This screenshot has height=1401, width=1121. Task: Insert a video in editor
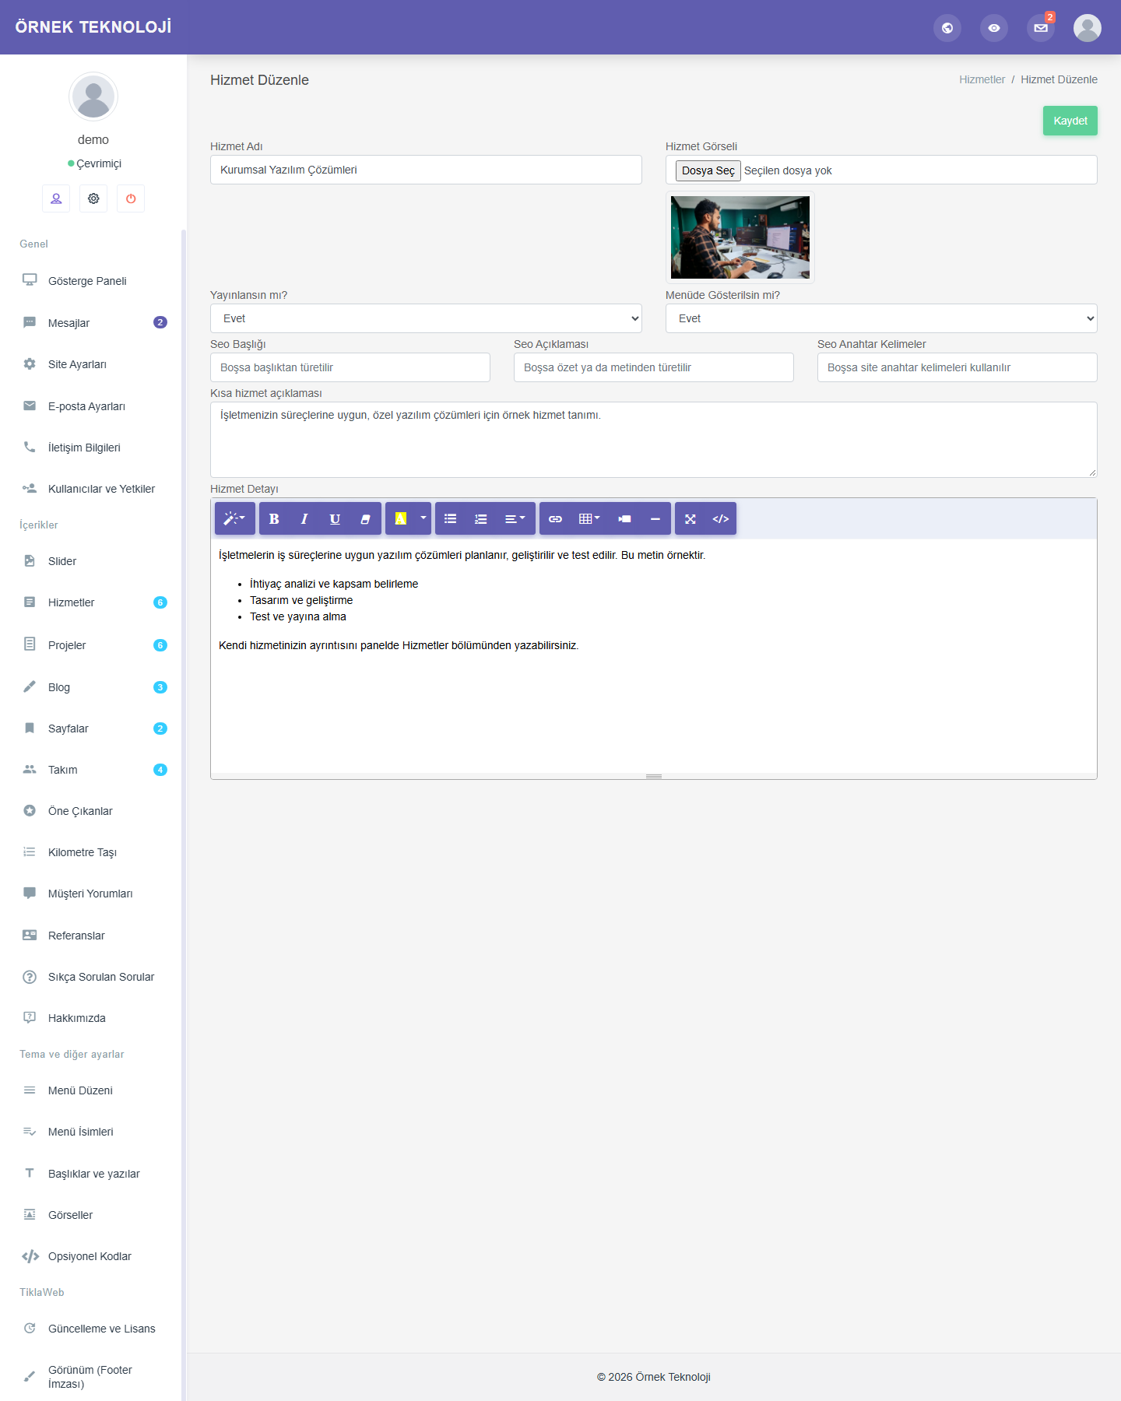(624, 518)
